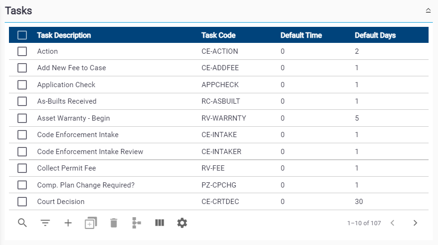Click the CE-INTAKE task code
Viewport: 438px width, 245px height.
point(219,135)
